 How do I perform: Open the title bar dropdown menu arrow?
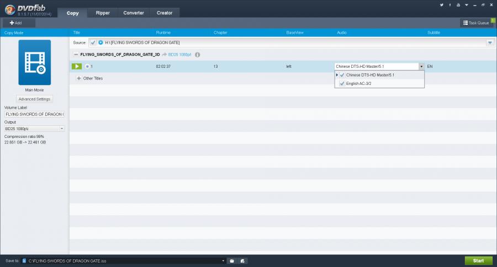[x=466, y=5]
